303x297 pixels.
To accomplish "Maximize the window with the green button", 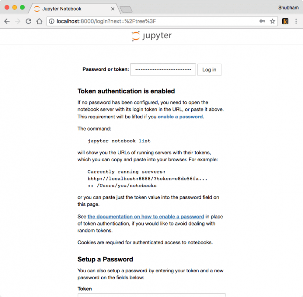I will pyautogui.click(x=23, y=7).
